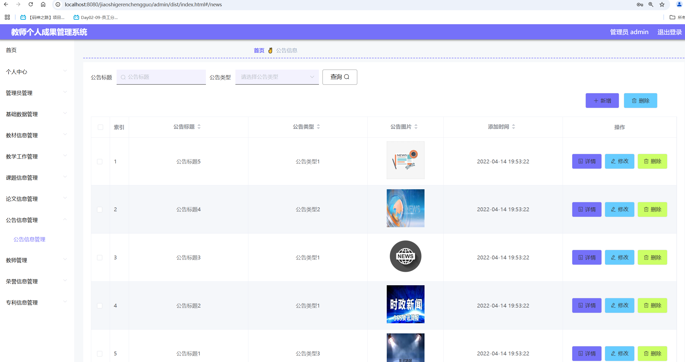Open the 时政新闻 thumbnail image
Screen dimensions: 685x362
(x=405, y=304)
